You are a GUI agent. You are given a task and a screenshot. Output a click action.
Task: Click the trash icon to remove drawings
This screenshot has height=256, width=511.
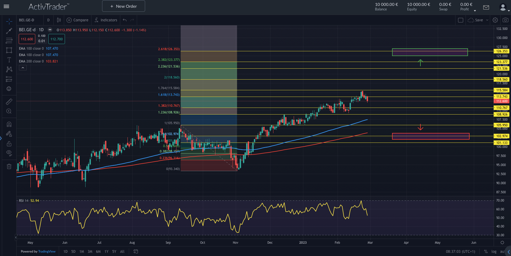click(9, 167)
